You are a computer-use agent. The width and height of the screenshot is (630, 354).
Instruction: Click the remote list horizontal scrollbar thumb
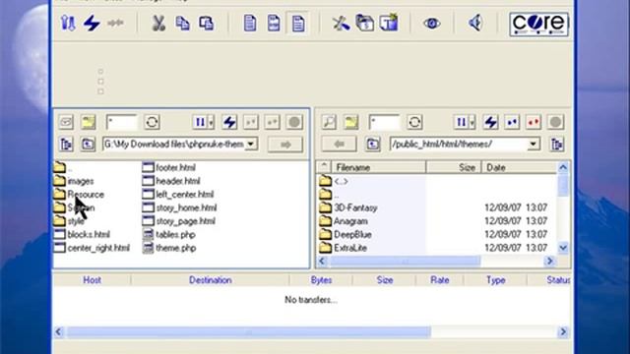pos(405,262)
